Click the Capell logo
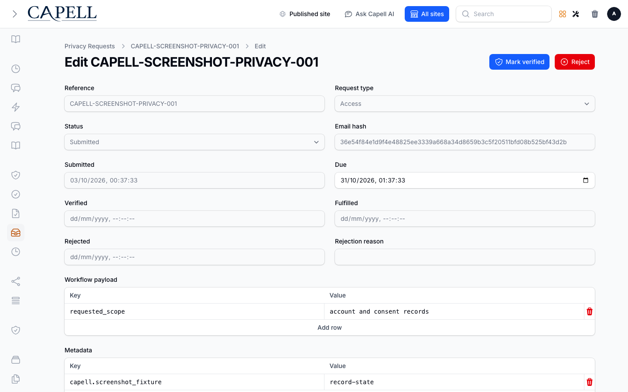 62,14
